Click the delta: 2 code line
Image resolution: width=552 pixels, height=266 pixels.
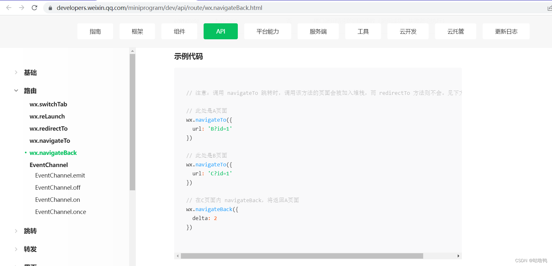click(x=205, y=218)
